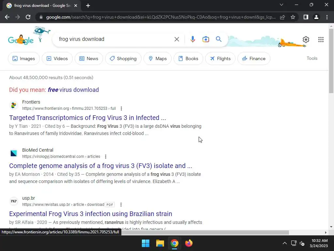Screen dimensions: 334x251
Task: Open Complete genome analysis result link
Action: pyautogui.click(x=100, y=166)
